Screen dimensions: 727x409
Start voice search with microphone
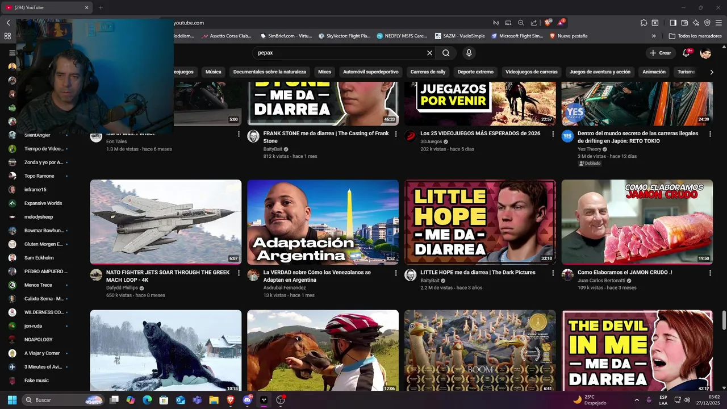coord(469,53)
